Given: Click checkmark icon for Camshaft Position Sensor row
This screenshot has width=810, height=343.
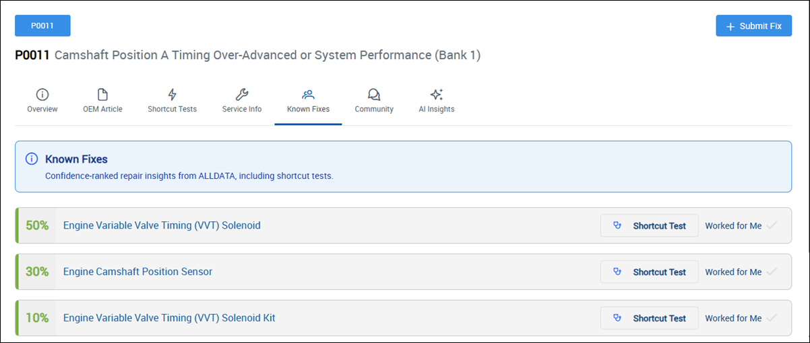Looking at the screenshot, I should click(772, 272).
